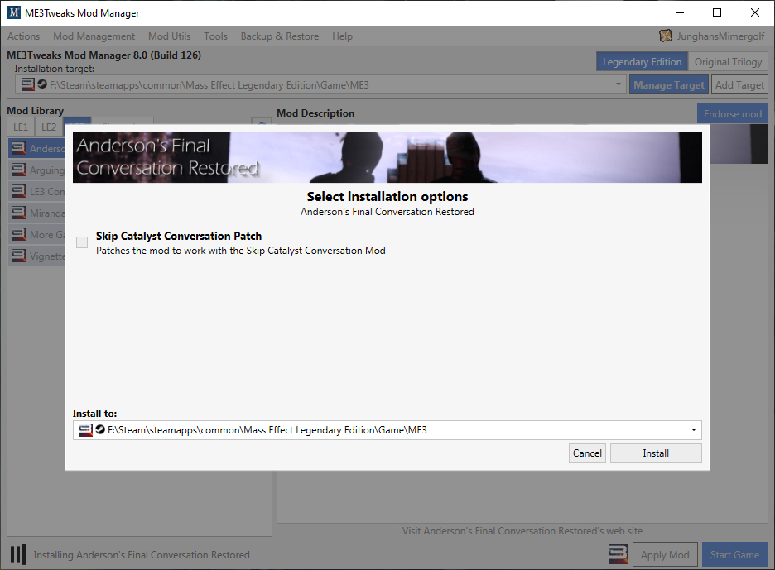Click the ME3Tweaks app icon in title bar
The image size is (775, 570).
(14, 12)
